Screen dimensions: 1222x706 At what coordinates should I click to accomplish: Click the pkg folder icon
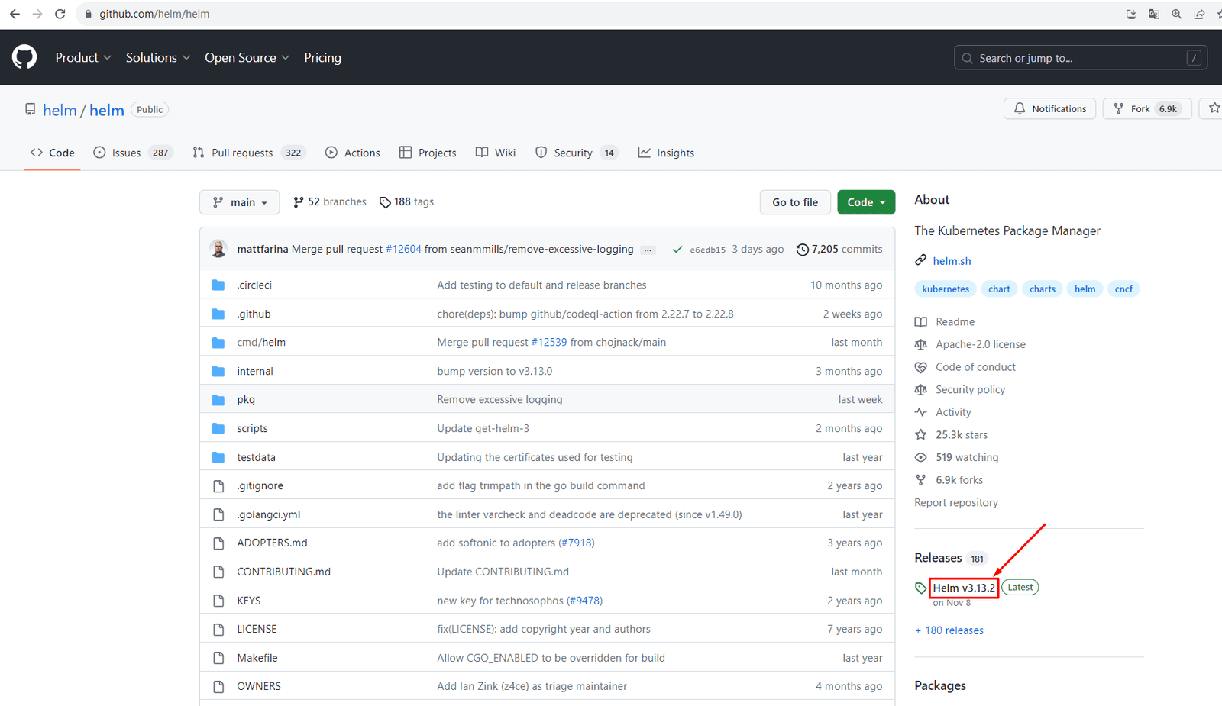(x=218, y=400)
